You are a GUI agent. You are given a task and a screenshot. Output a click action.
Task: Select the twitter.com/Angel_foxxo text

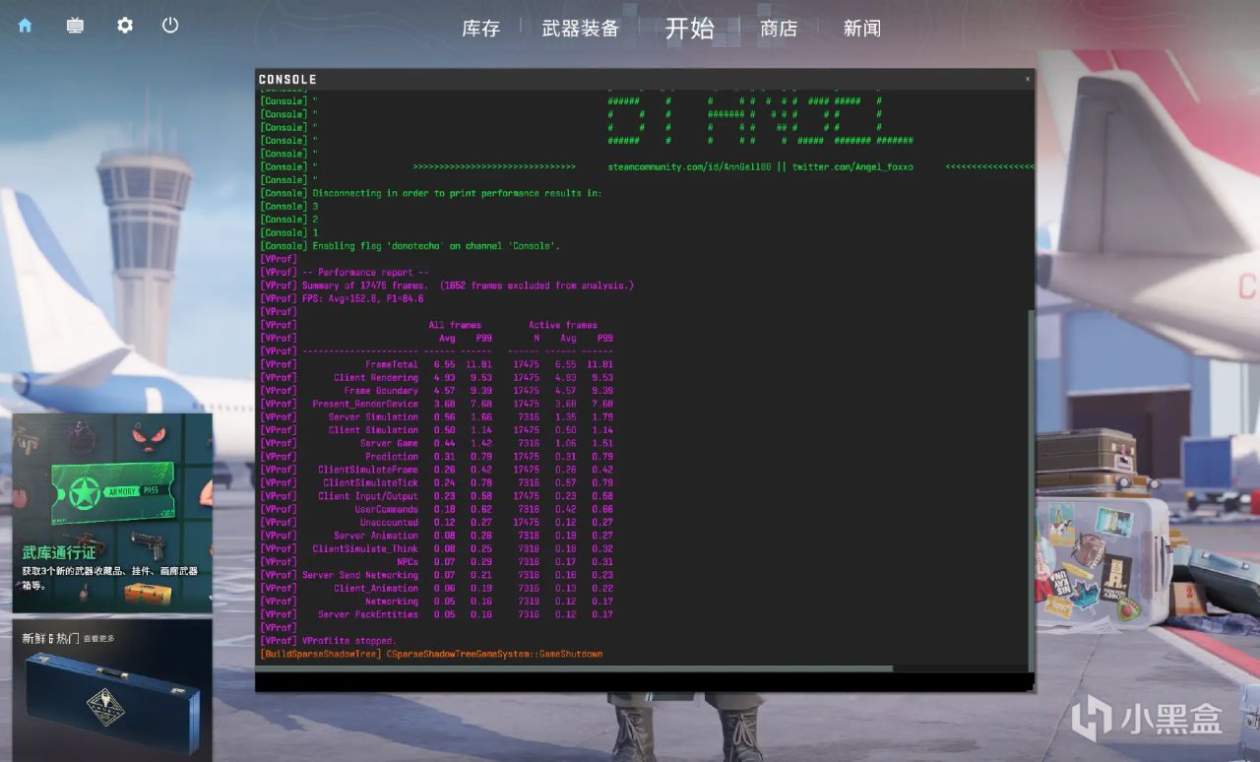[852, 167]
